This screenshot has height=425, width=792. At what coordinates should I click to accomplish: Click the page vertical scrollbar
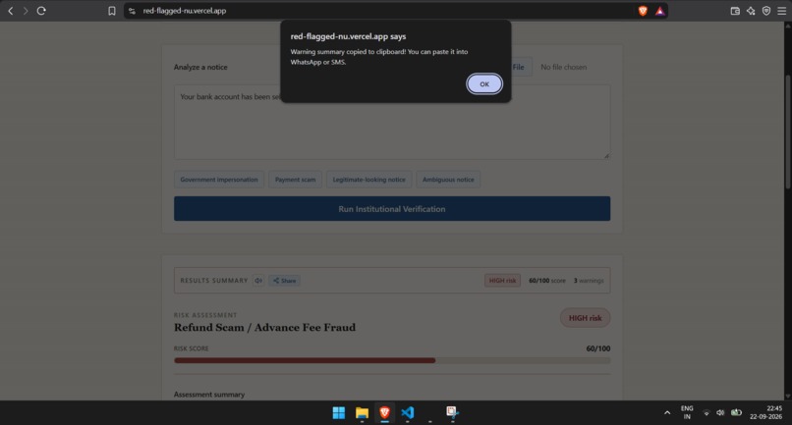(x=788, y=133)
